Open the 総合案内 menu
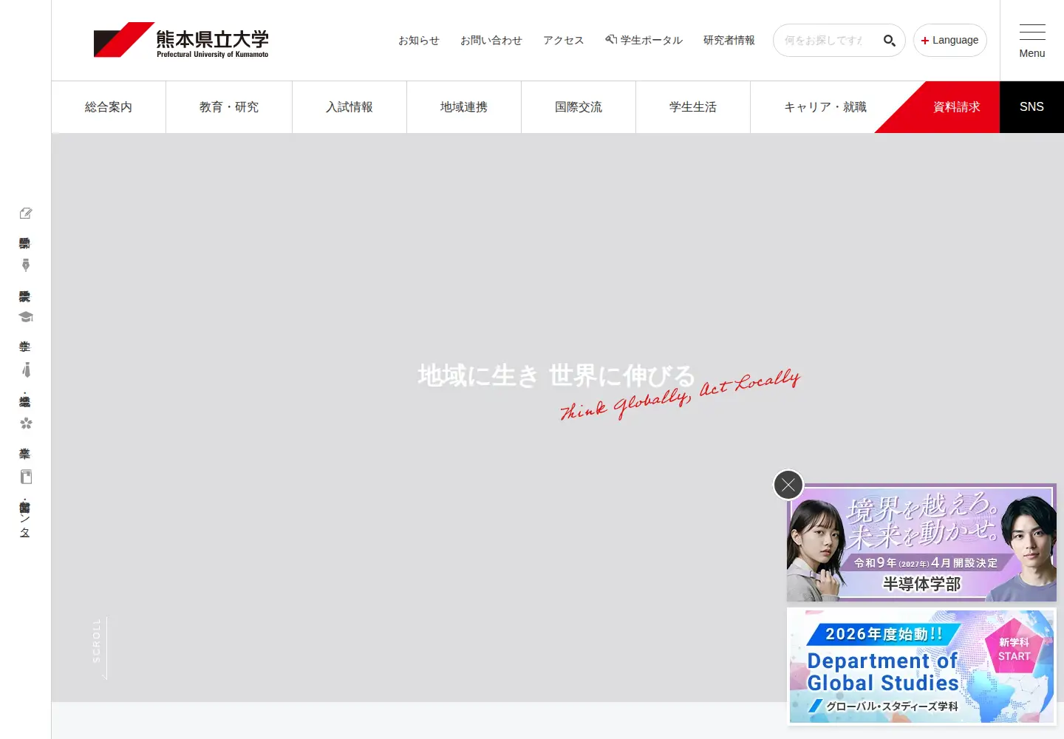Image resolution: width=1064 pixels, height=739 pixels. [x=109, y=107]
